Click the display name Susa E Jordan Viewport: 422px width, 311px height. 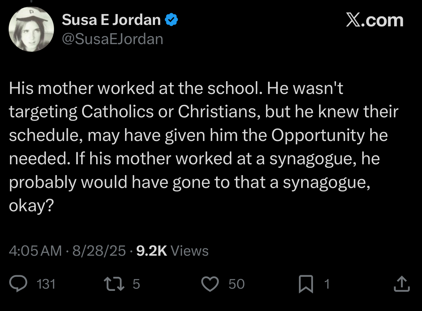[x=111, y=20]
